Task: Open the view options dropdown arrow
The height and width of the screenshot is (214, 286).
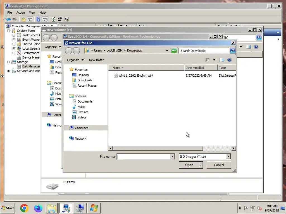Action: tap(214, 60)
